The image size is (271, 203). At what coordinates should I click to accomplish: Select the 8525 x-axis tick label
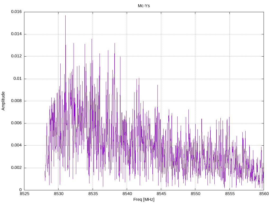click(24, 194)
